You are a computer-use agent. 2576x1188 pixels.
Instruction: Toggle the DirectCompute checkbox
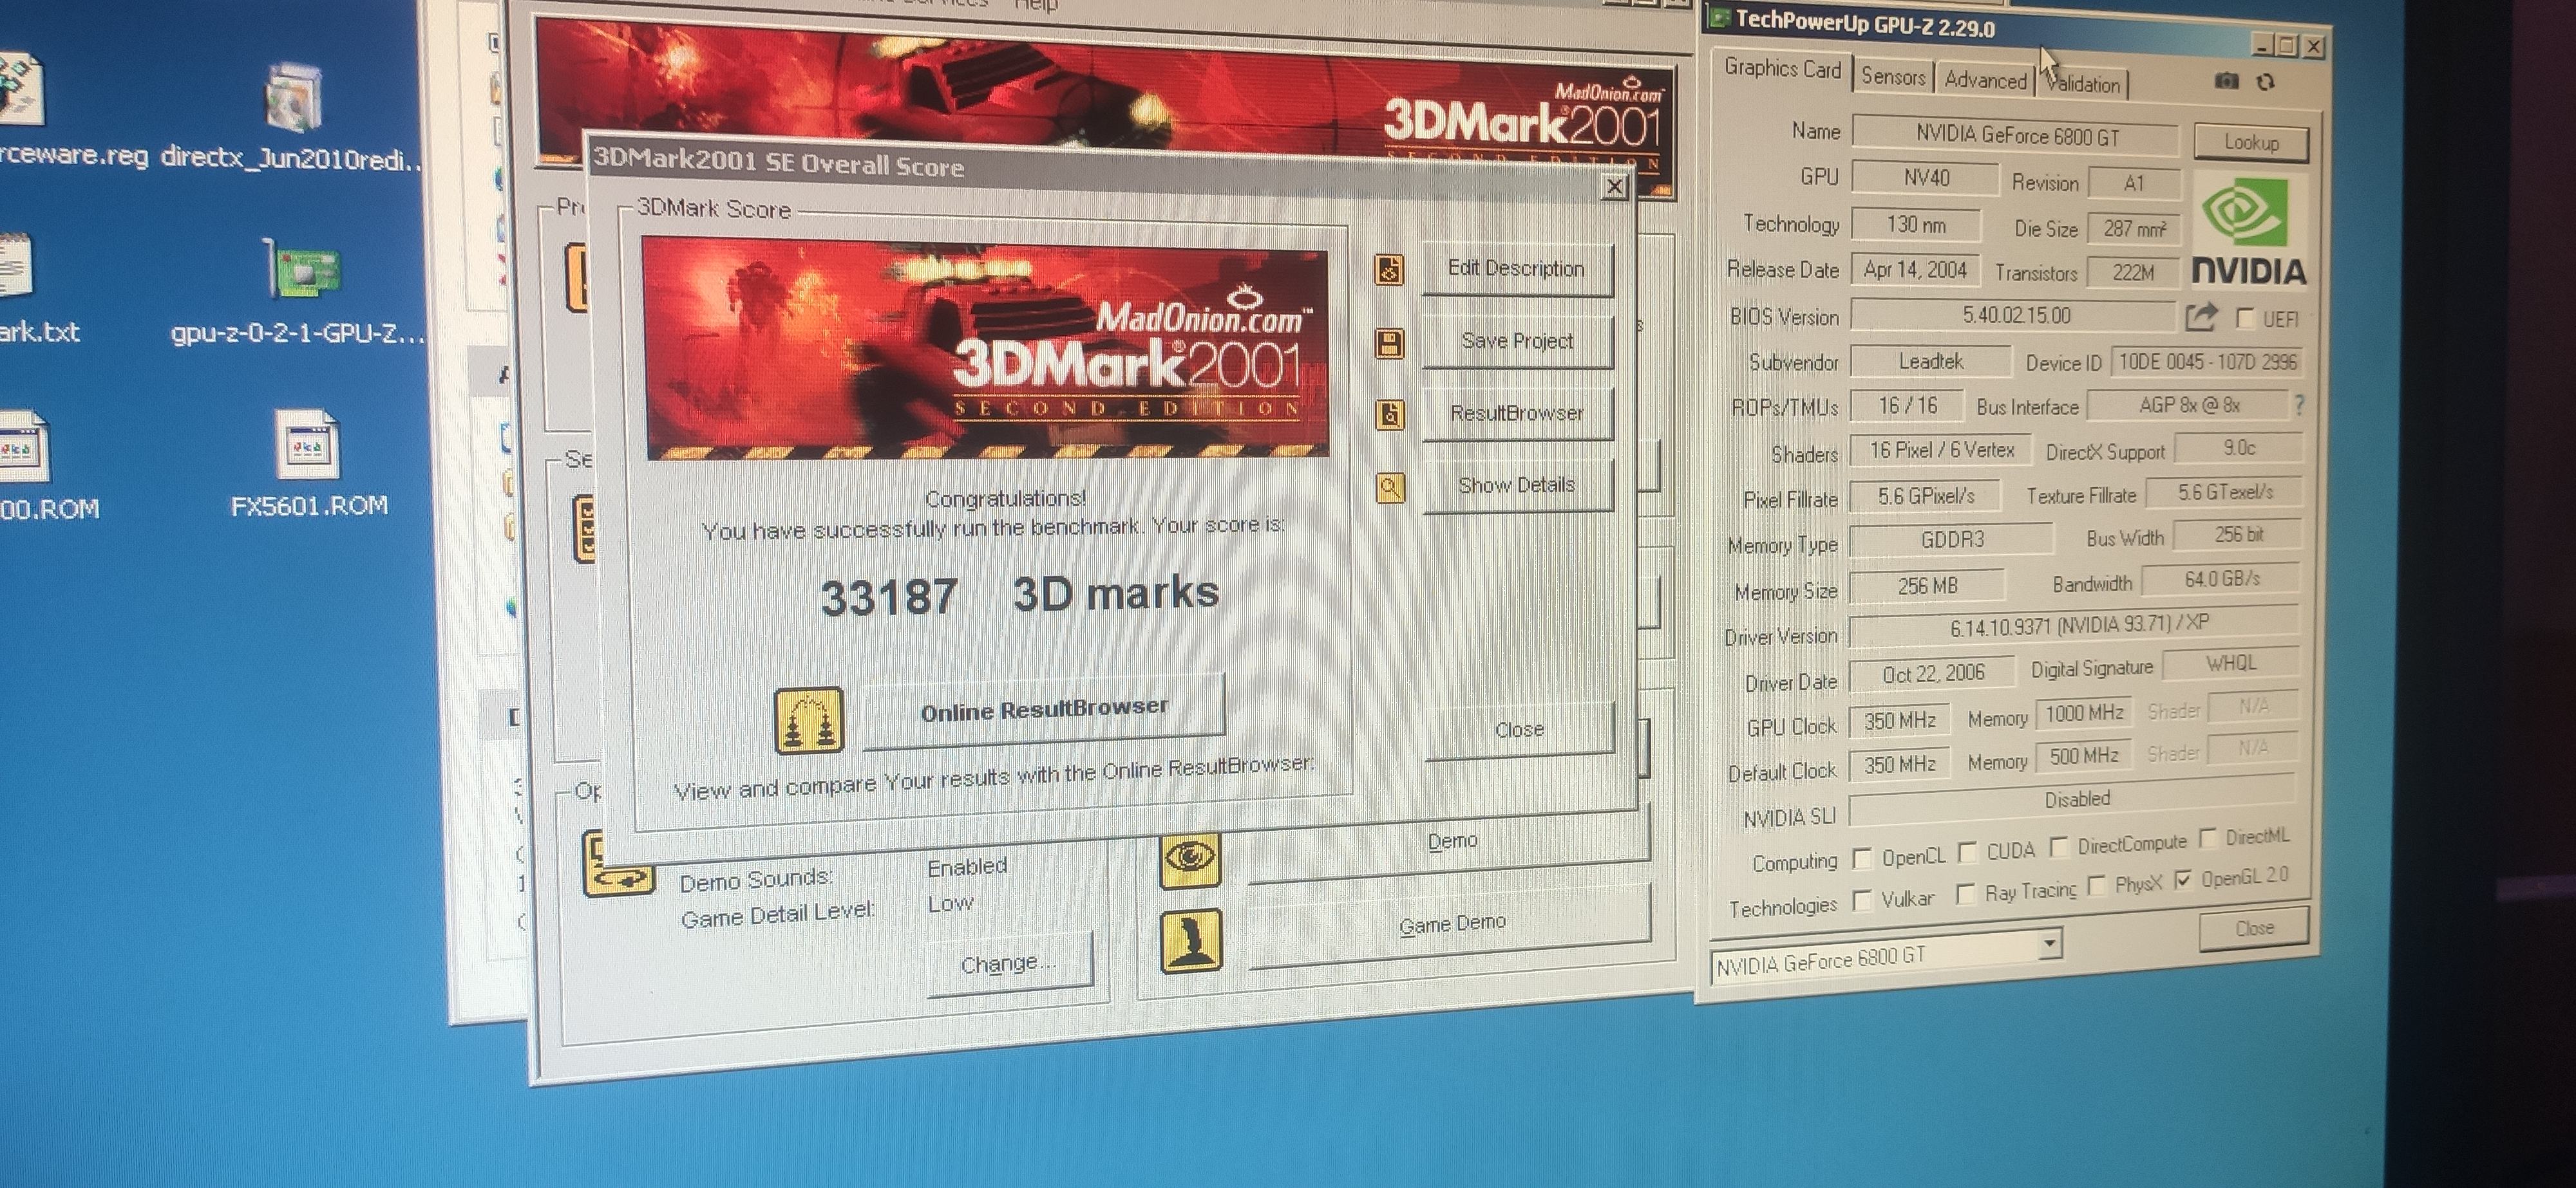tap(2059, 848)
